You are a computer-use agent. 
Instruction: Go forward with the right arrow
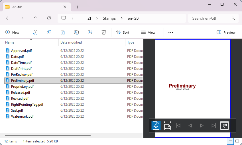(x=22, y=18)
